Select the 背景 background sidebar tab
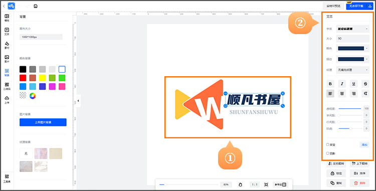Viewport: 376px width, 191px height. (x=7, y=73)
